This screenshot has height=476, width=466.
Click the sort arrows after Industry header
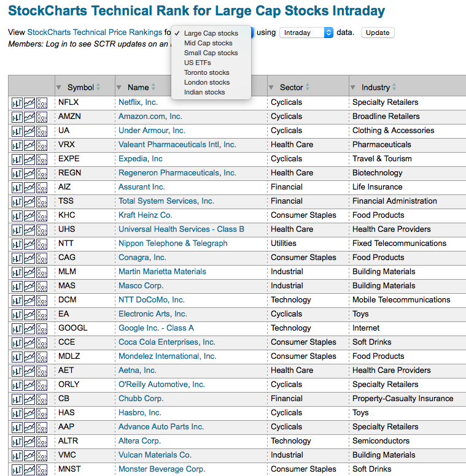[394, 87]
